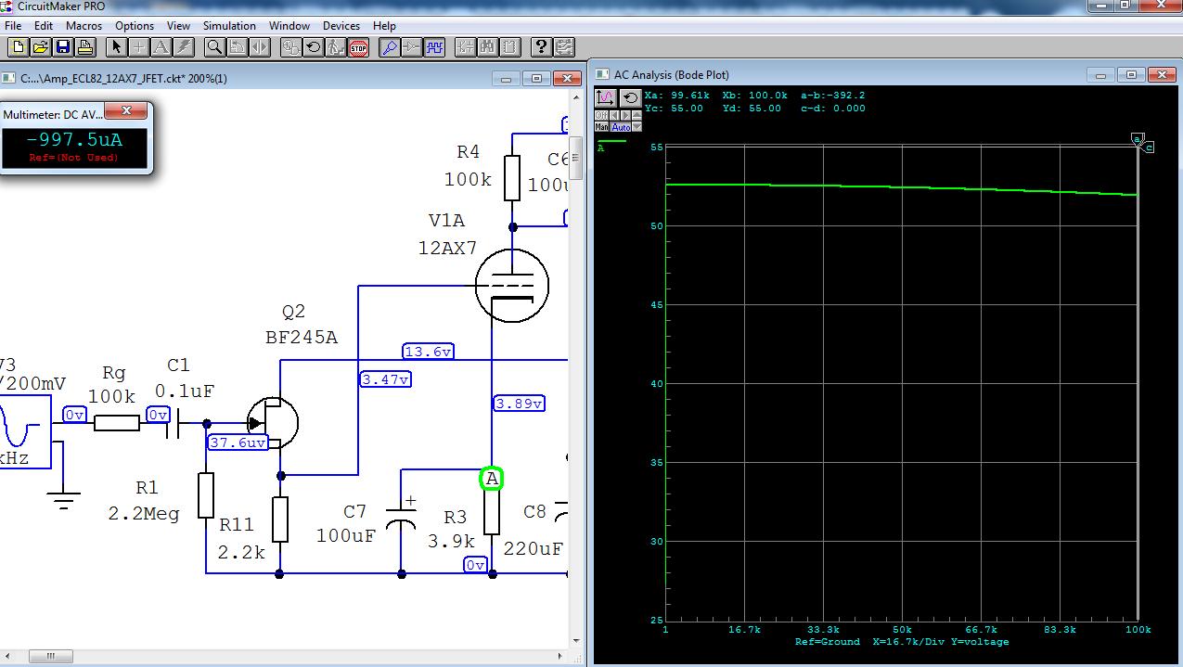This screenshot has height=667, width=1183.
Task: Select the Wire tool crosshair icon
Action: click(139, 46)
